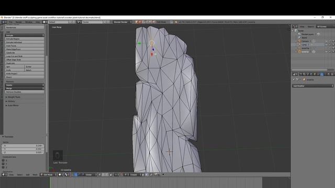
Task: Toggle viewport visibility eye for Lamp
Action: 326,44
